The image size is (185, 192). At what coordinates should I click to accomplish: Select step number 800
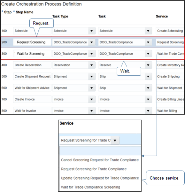pyautogui.click(x=4, y=111)
